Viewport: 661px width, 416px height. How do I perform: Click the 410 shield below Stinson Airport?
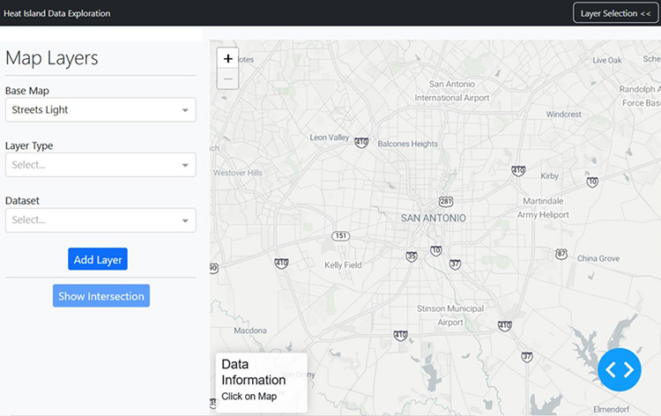pyautogui.click(x=400, y=336)
